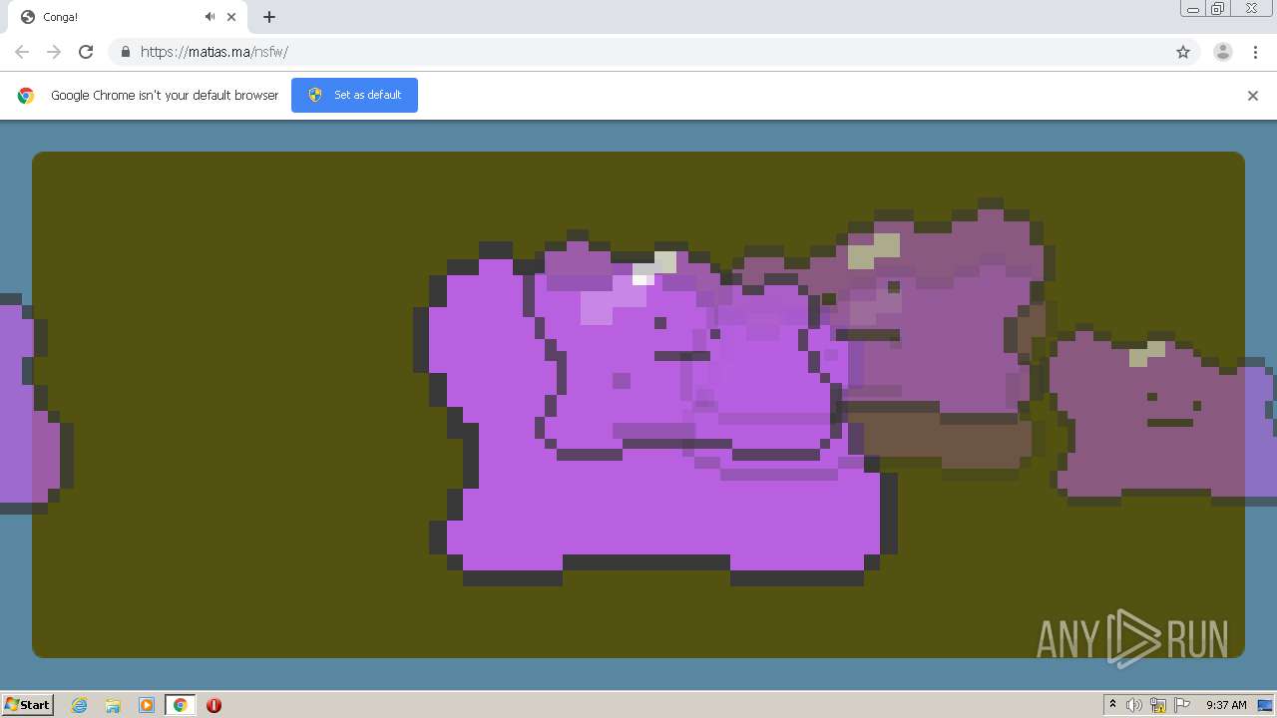Image resolution: width=1277 pixels, height=718 pixels.
Task: Reload the current page
Action: [x=86, y=52]
